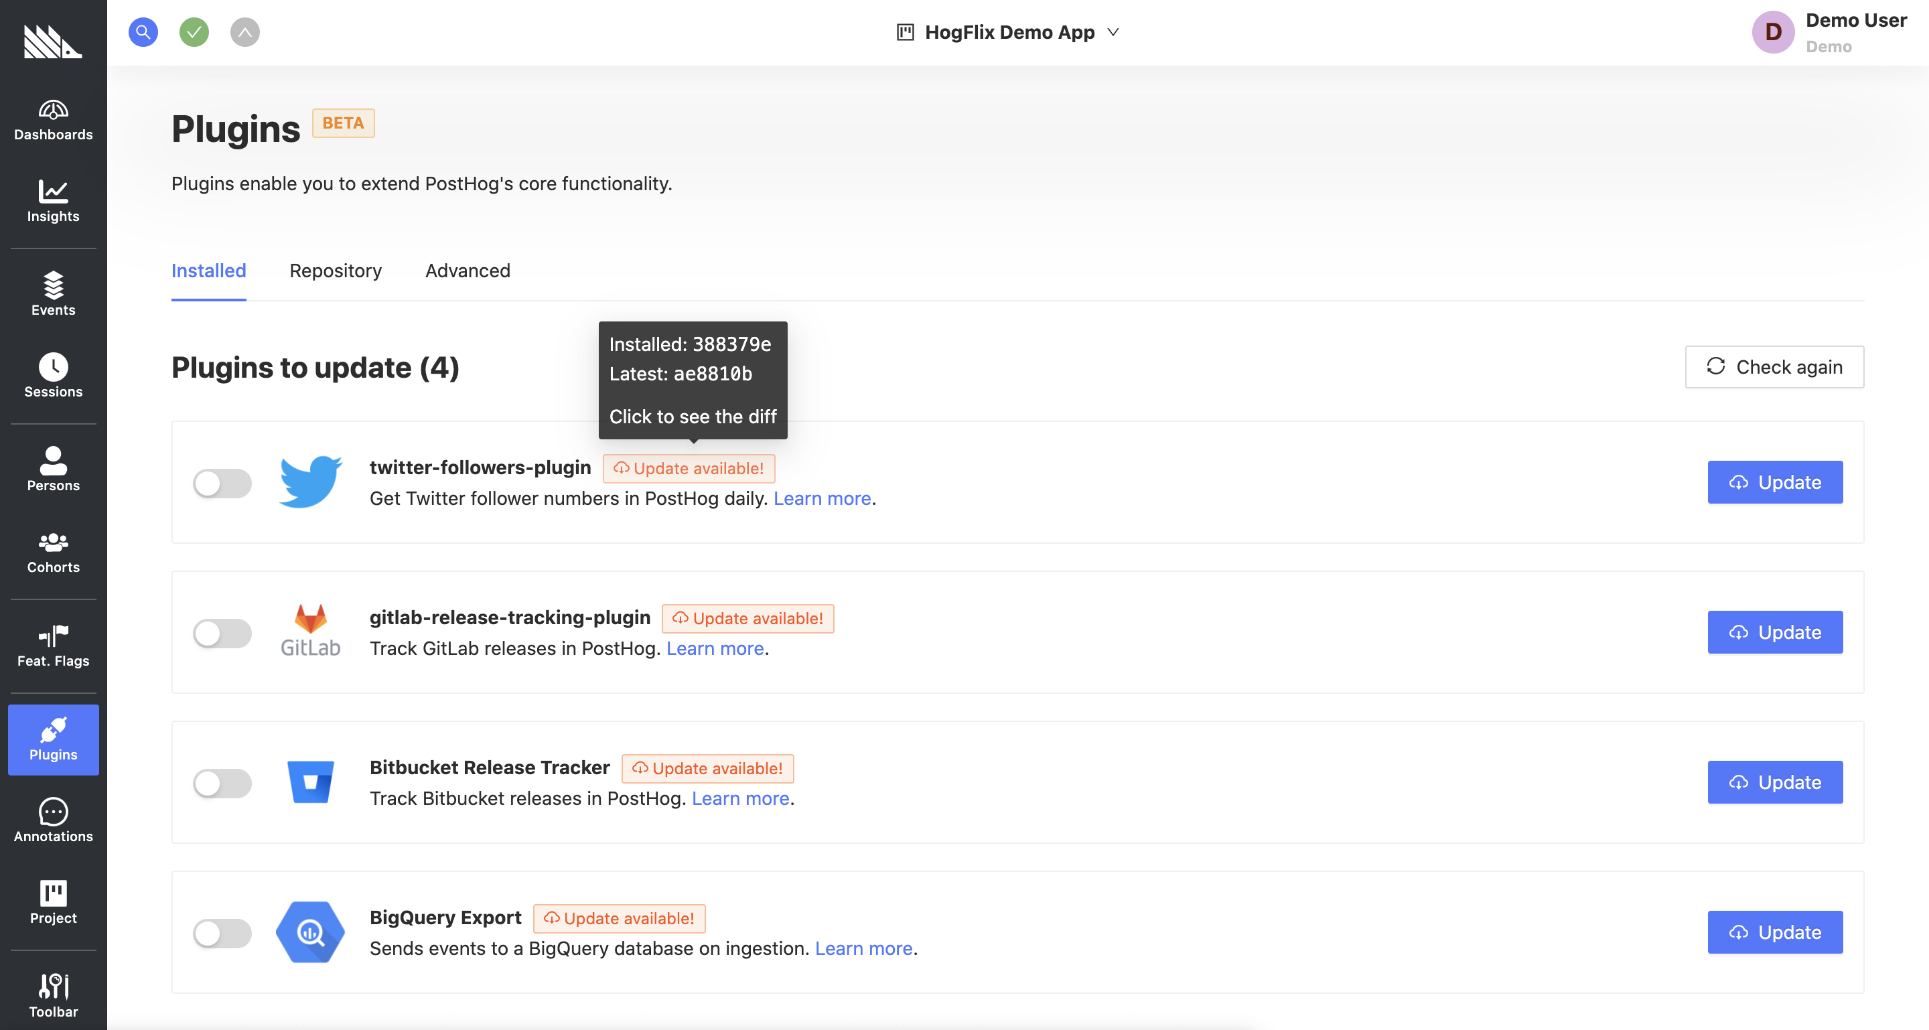Click the blue search icon
The width and height of the screenshot is (1929, 1030).
point(143,32)
